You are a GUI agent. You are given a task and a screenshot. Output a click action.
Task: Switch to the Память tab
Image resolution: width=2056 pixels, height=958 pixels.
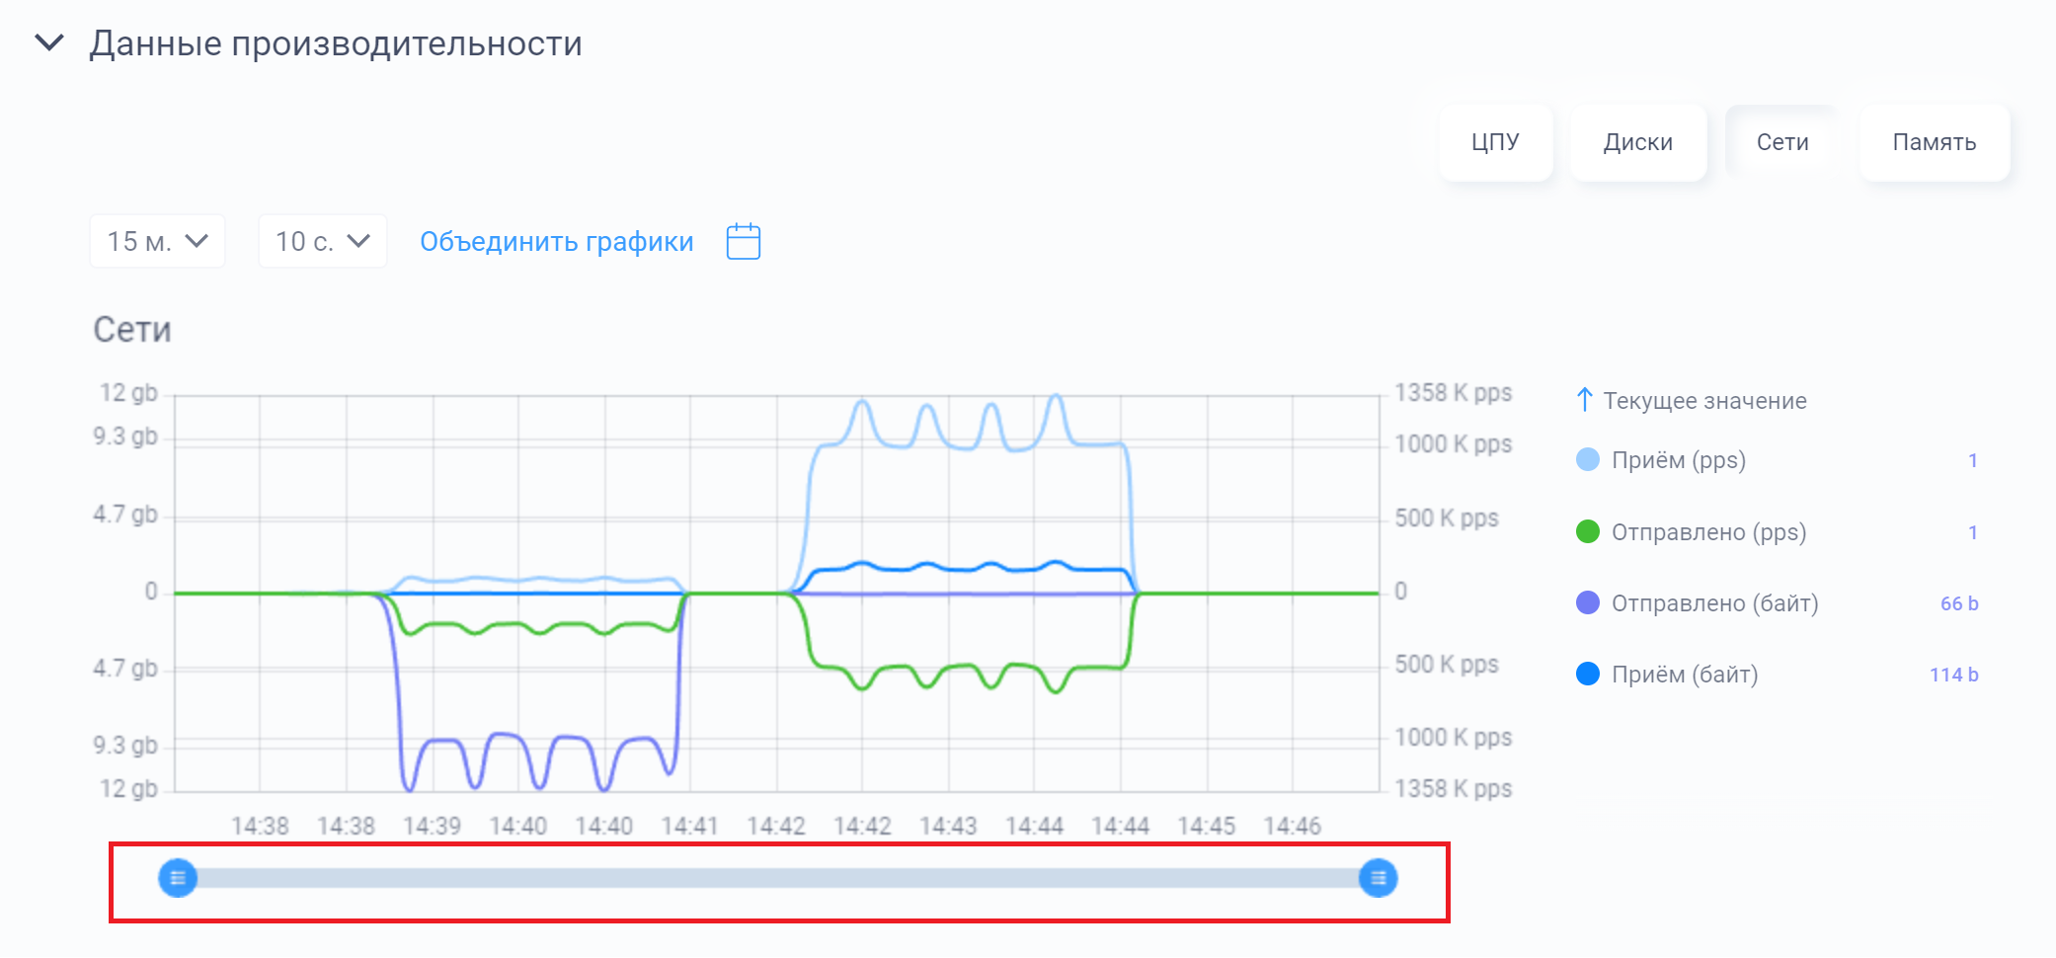[x=1934, y=143]
